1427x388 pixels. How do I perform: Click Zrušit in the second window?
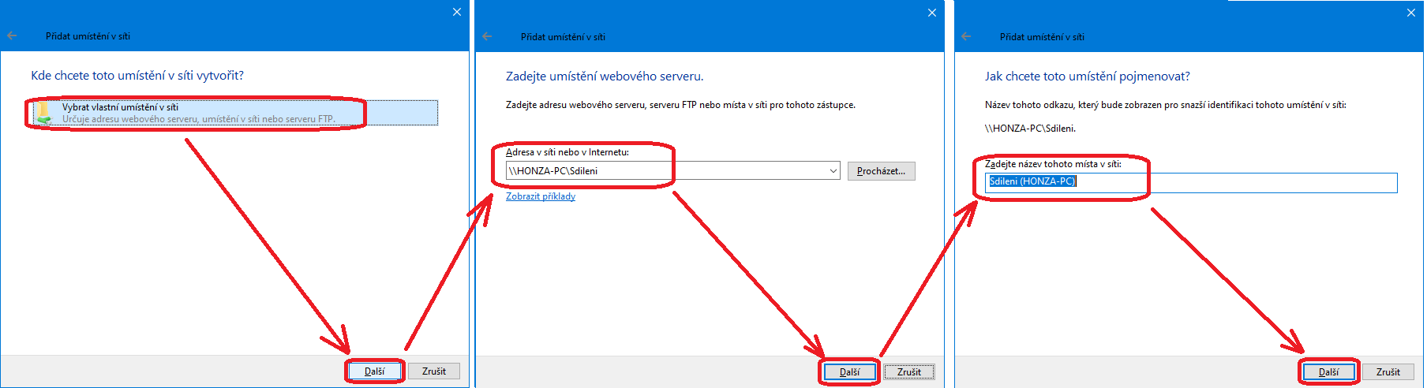[909, 371]
